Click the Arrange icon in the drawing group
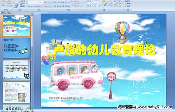 click(105, 3)
